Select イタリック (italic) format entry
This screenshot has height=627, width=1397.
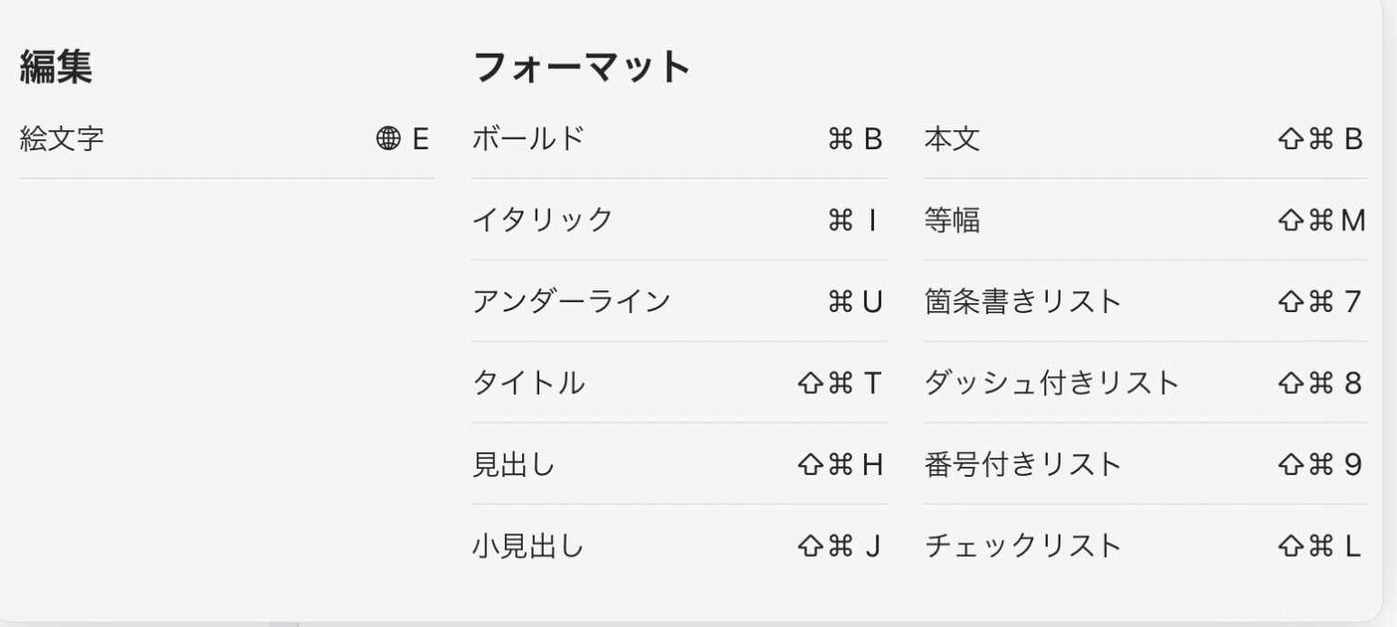(542, 219)
